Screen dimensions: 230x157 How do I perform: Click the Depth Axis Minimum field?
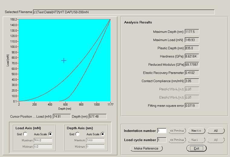(95, 146)
